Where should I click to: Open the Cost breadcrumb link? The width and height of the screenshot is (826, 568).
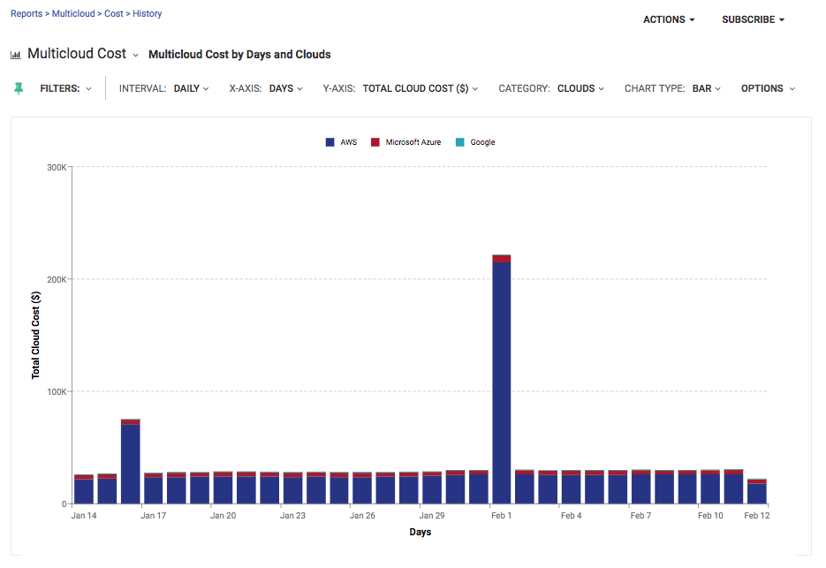[113, 13]
